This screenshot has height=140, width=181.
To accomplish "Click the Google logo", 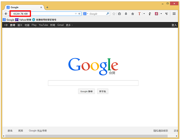I will tap(93, 67).
